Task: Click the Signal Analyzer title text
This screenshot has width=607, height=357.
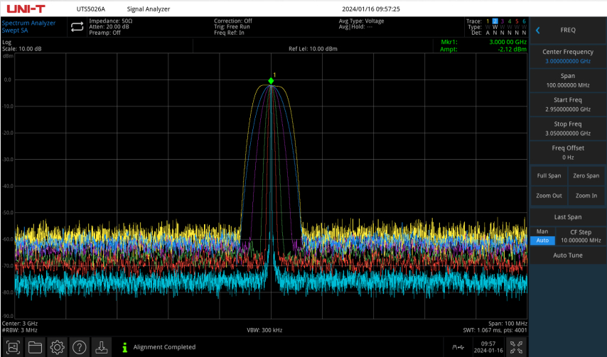Action: [149, 9]
